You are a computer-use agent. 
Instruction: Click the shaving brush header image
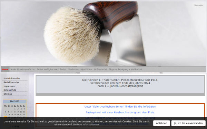(x=103, y=34)
